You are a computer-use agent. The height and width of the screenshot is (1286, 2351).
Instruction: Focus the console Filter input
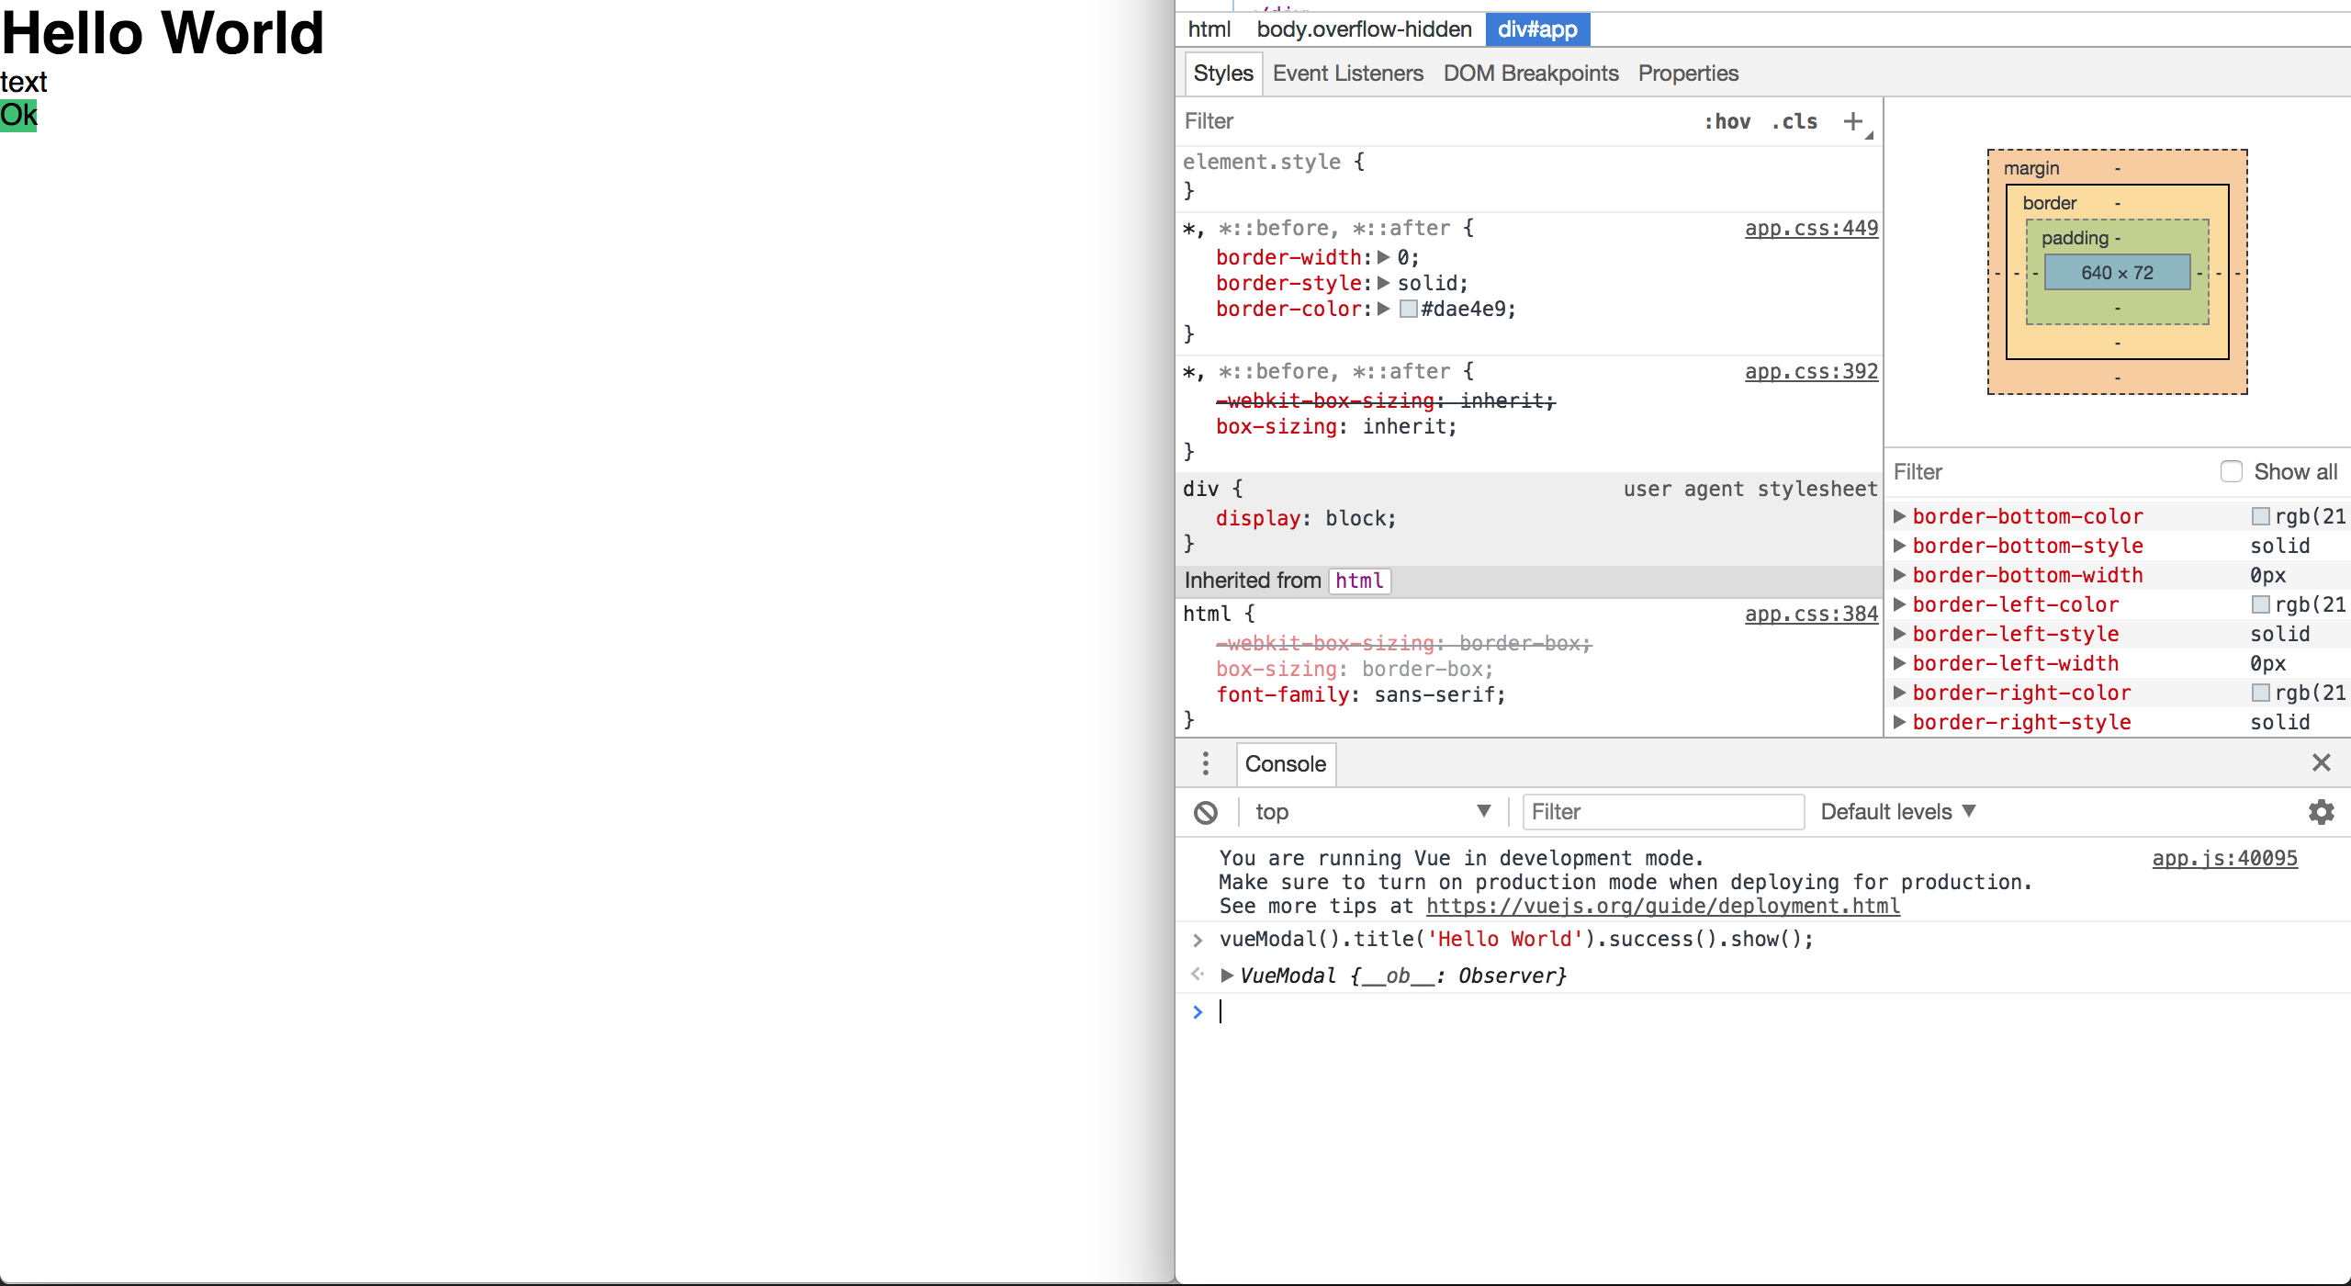[x=1663, y=812]
